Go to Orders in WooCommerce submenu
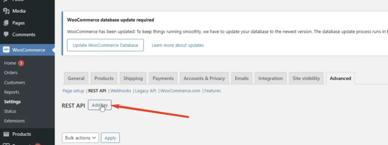Viewport: 388px width, 145px height. 11,72
